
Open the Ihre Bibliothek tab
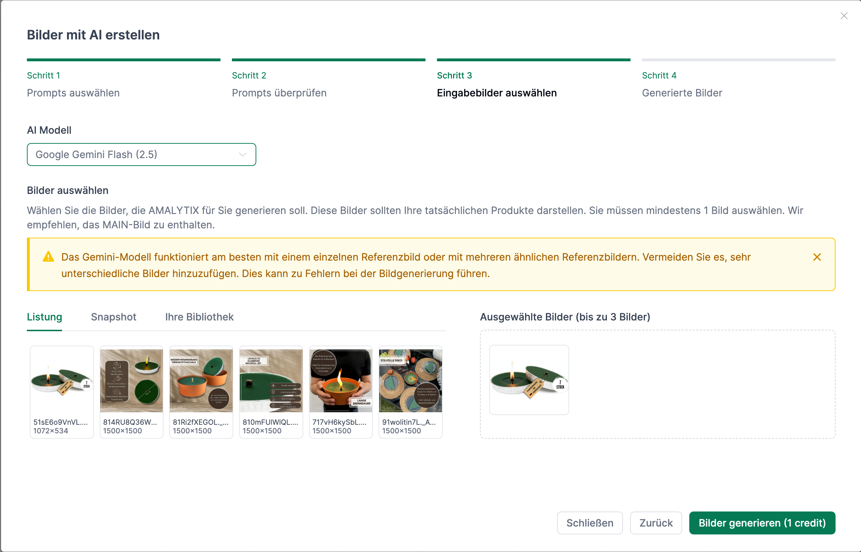point(199,317)
